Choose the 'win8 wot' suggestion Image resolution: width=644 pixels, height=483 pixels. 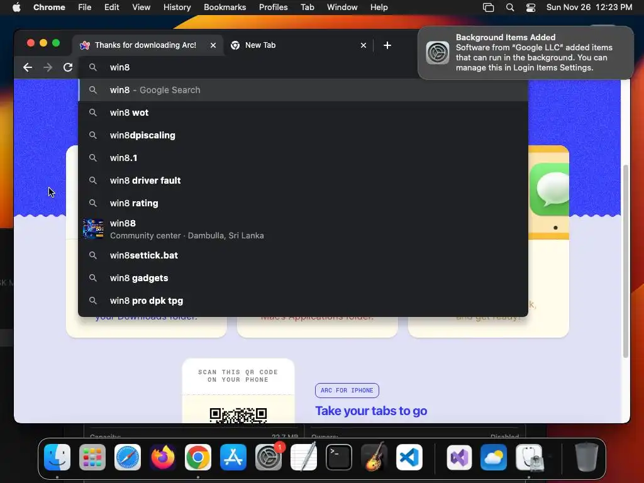303,113
